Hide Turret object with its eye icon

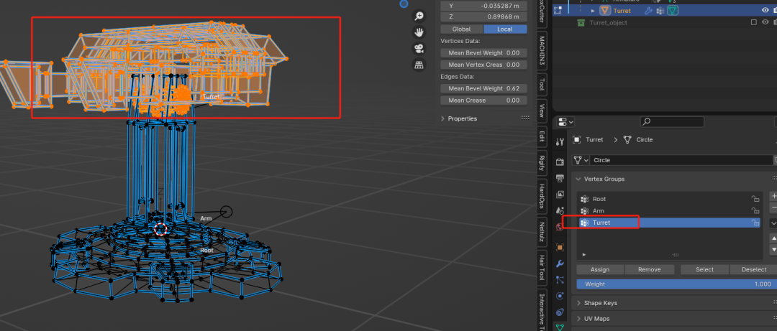pyautogui.click(x=765, y=10)
